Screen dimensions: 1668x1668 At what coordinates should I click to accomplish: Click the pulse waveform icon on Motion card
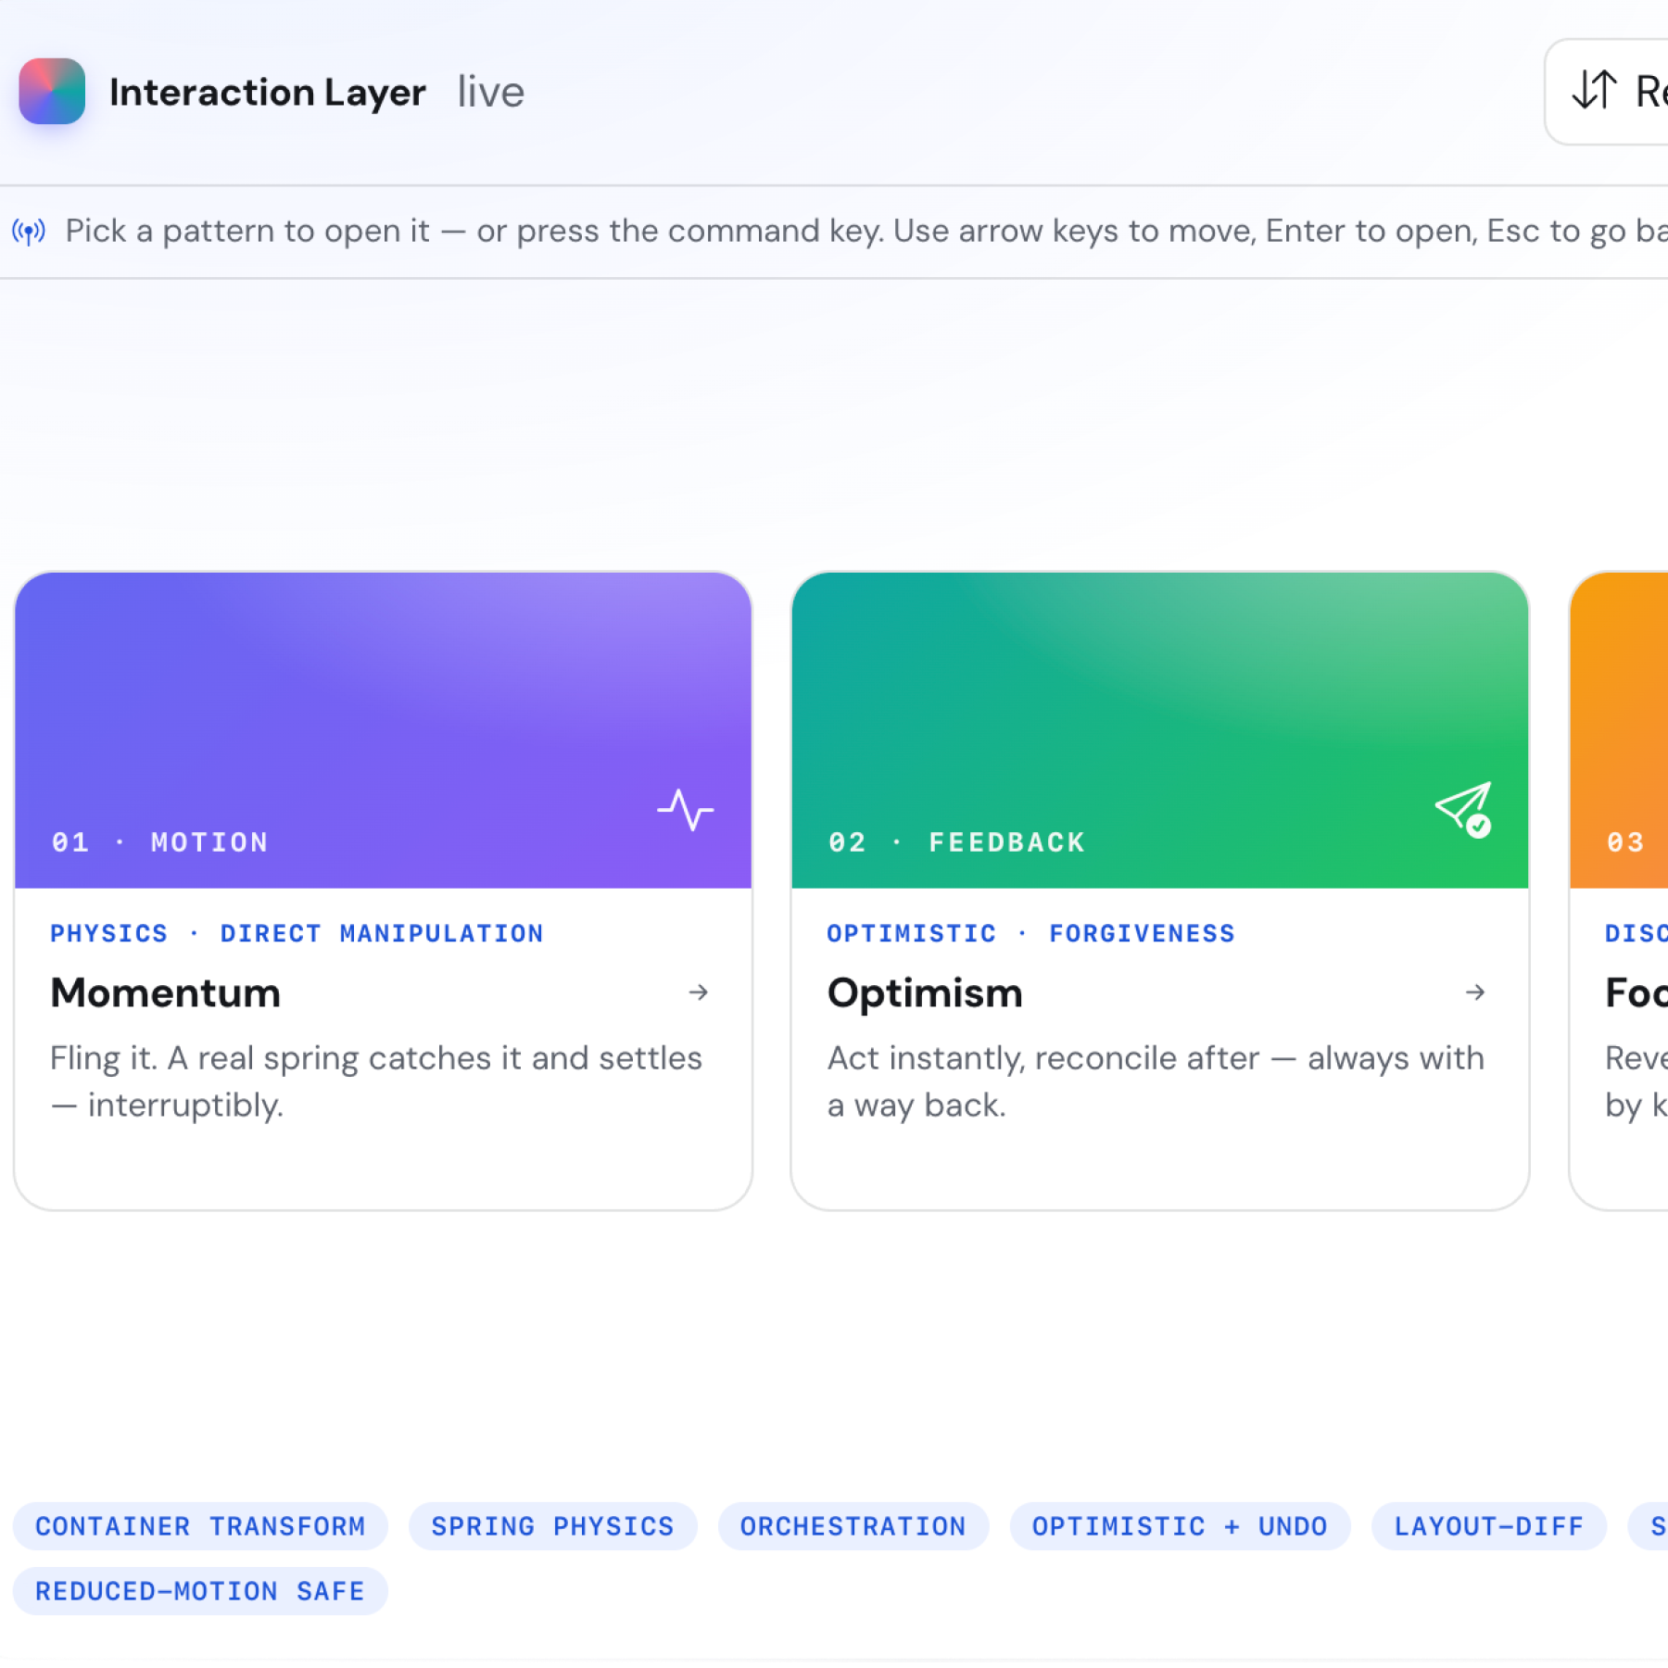coord(686,810)
